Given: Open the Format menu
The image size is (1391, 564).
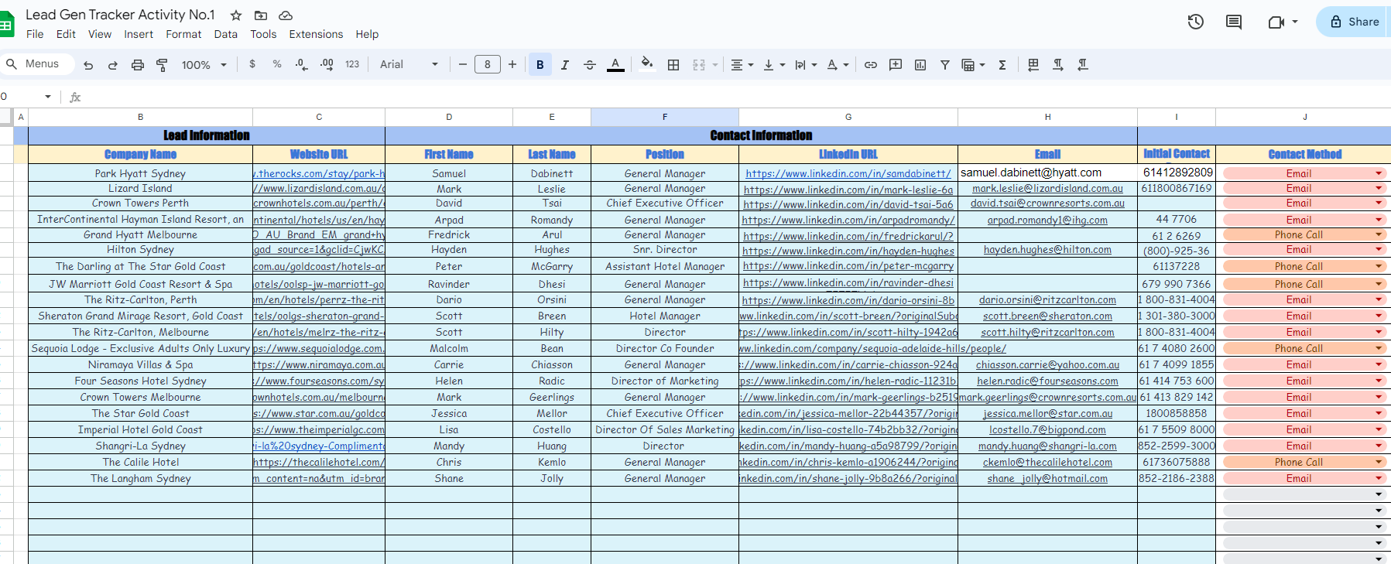Looking at the screenshot, I should (x=183, y=34).
